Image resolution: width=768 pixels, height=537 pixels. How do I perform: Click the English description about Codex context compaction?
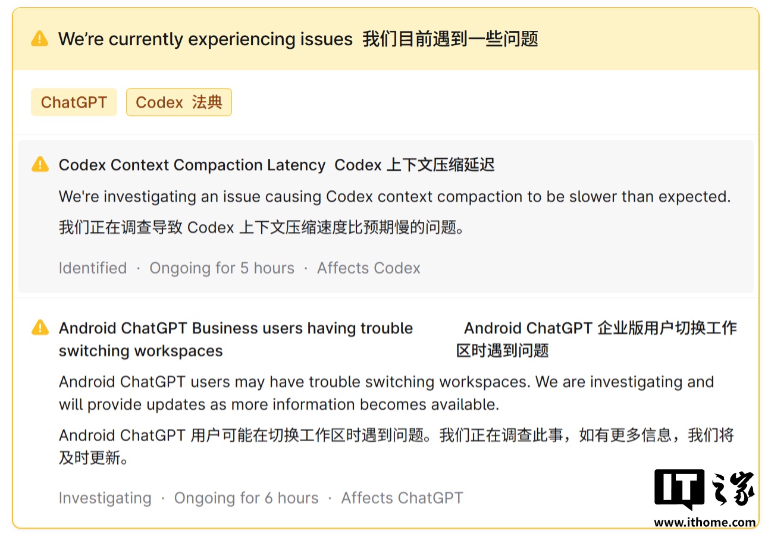395,197
